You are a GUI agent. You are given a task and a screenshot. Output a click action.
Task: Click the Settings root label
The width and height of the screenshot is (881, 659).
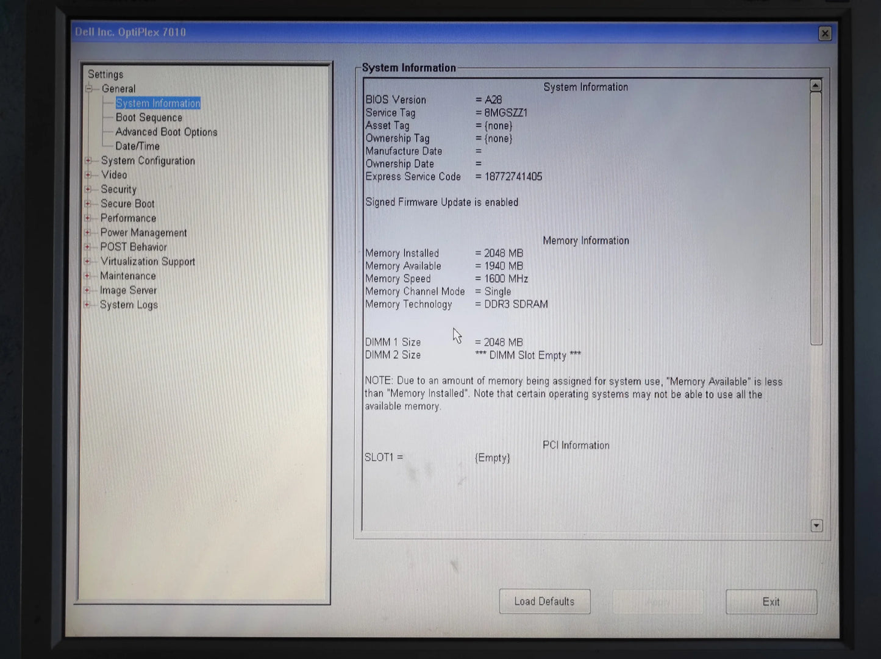pos(105,74)
